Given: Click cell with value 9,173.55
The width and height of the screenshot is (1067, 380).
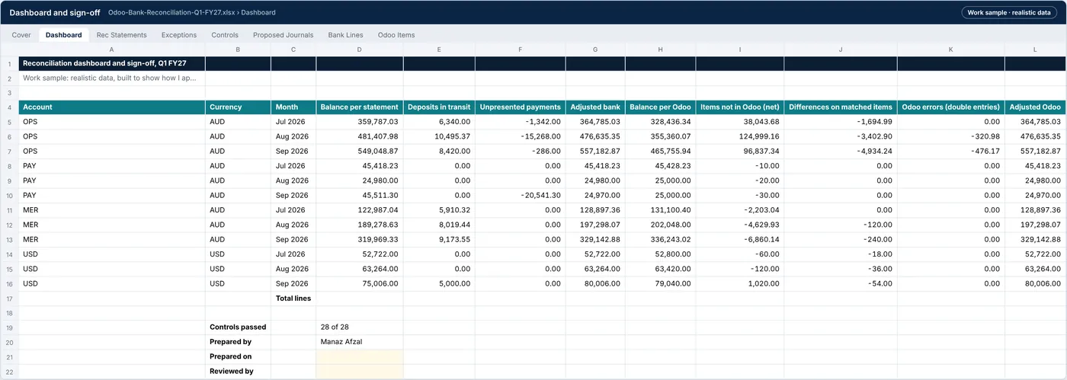Looking at the screenshot, I should [x=439, y=239].
